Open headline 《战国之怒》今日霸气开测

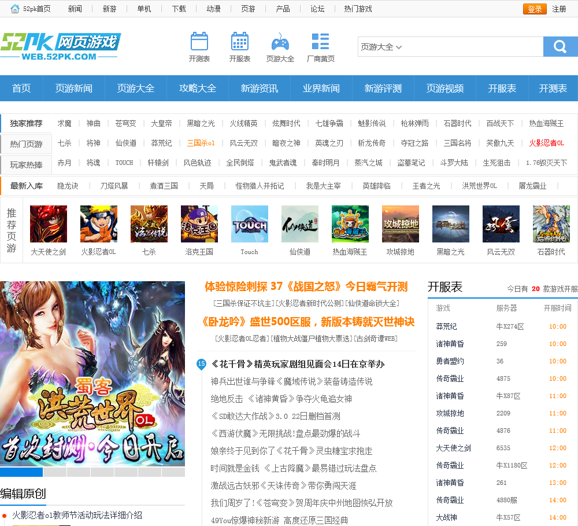(306, 286)
